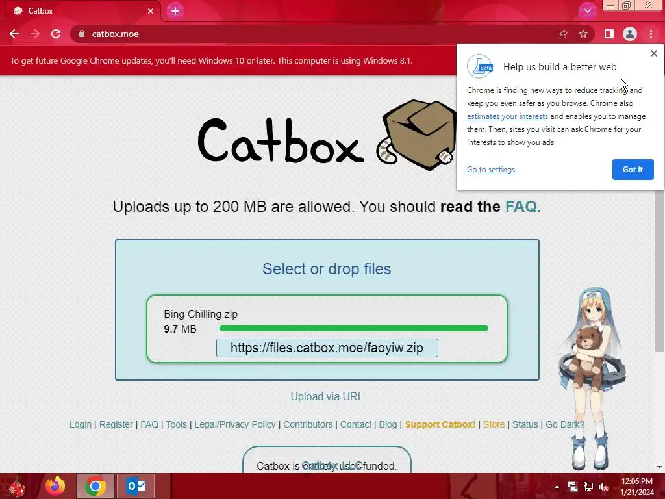Select Chrome in the taskbar
The width and height of the screenshot is (665, 499).
point(95,486)
